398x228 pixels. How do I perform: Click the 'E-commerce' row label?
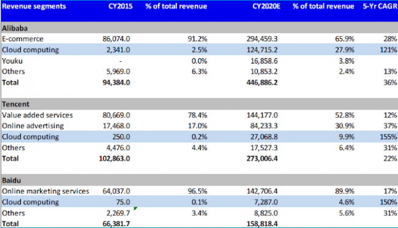tap(23, 39)
